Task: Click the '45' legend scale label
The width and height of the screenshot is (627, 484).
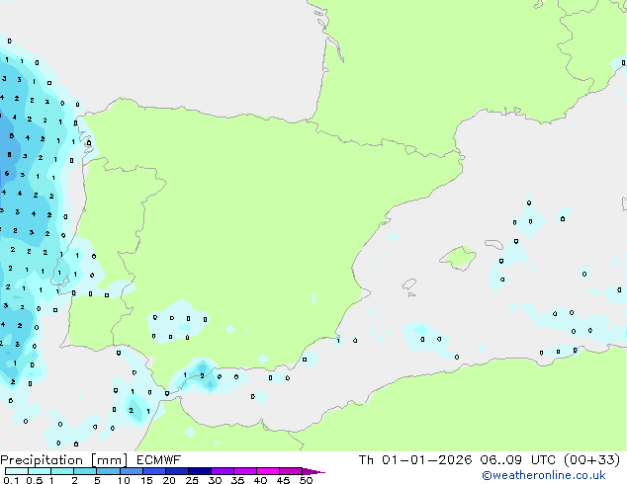Action: pos(283,480)
